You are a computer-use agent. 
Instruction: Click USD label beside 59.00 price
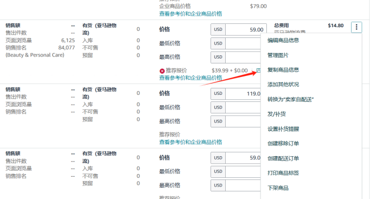(x=218, y=29)
